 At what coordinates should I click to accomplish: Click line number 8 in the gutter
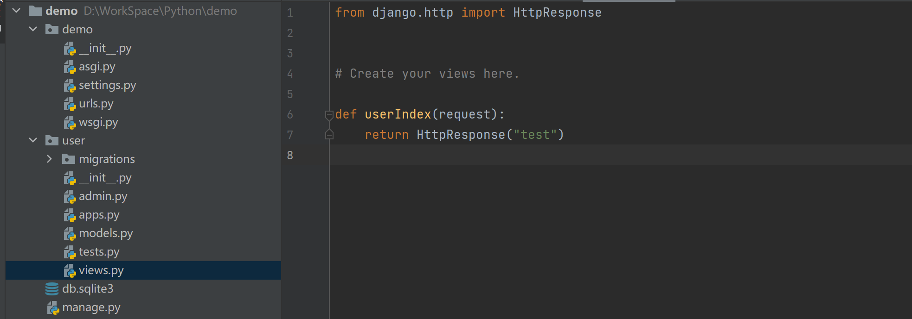click(290, 155)
